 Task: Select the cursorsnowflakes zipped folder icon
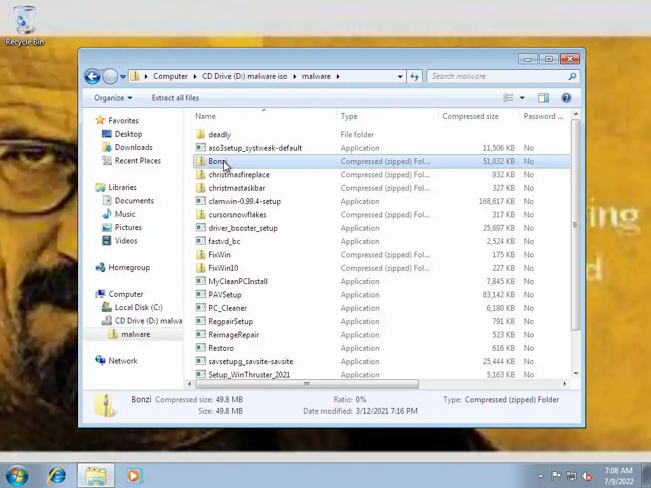click(x=200, y=215)
